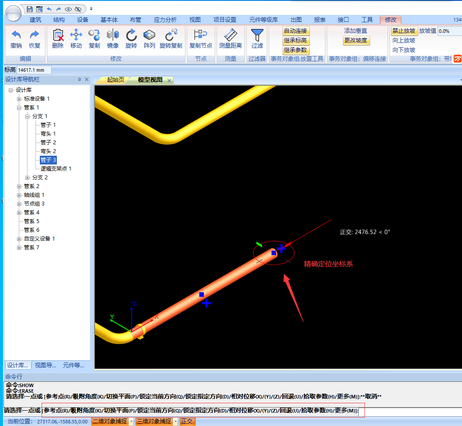Pin the 设计库导航栏 panel
This screenshot has width=462, height=426.
pos(79,80)
